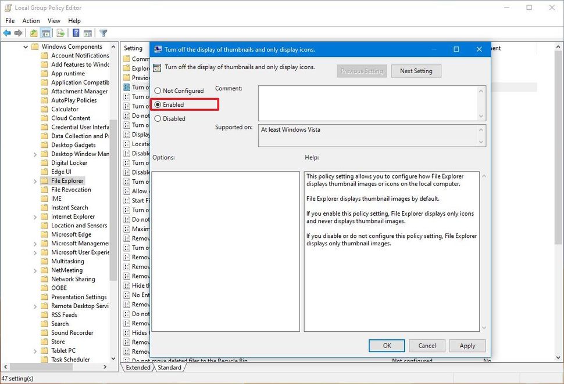Image resolution: width=564 pixels, height=384 pixels.
Task: Click the Show/Hide Console Tree icon
Action: coord(45,33)
